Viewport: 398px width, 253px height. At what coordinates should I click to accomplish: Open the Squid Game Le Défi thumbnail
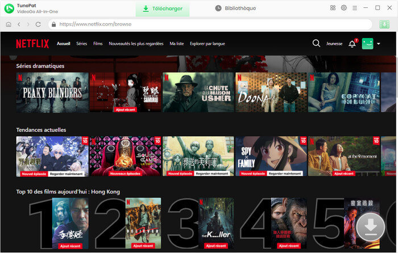[x=126, y=156]
